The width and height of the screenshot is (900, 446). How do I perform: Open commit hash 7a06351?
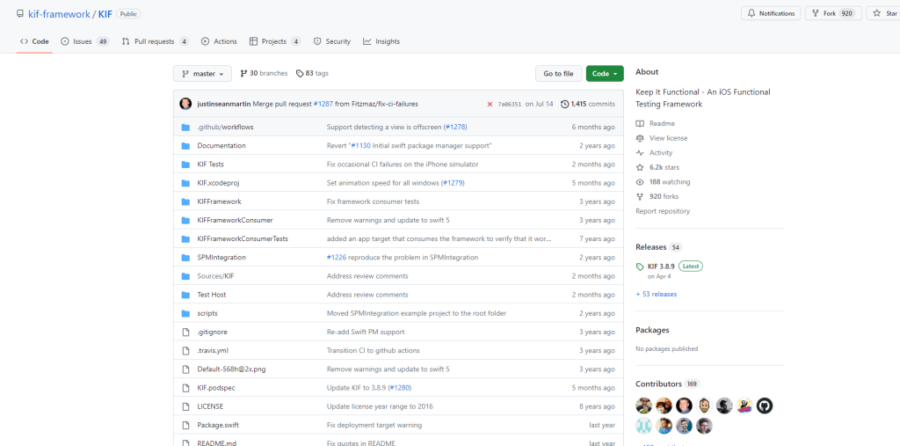click(x=509, y=104)
